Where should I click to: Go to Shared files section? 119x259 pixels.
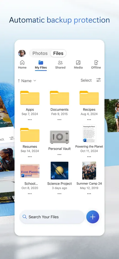tap(60, 65)
